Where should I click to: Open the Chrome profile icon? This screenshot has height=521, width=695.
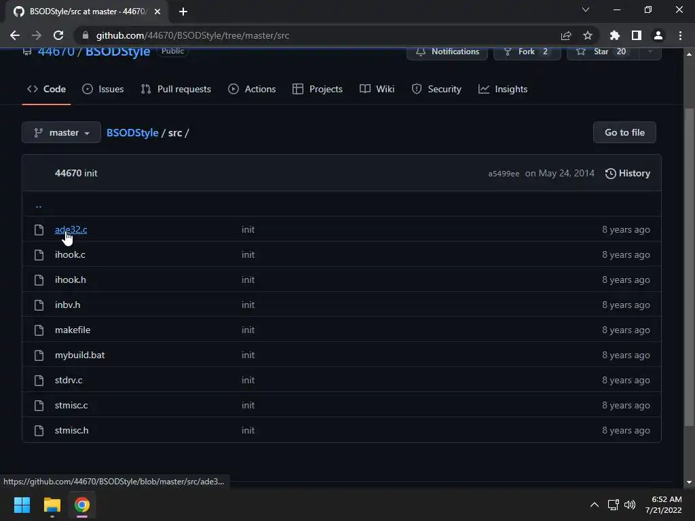pos(658,35)
